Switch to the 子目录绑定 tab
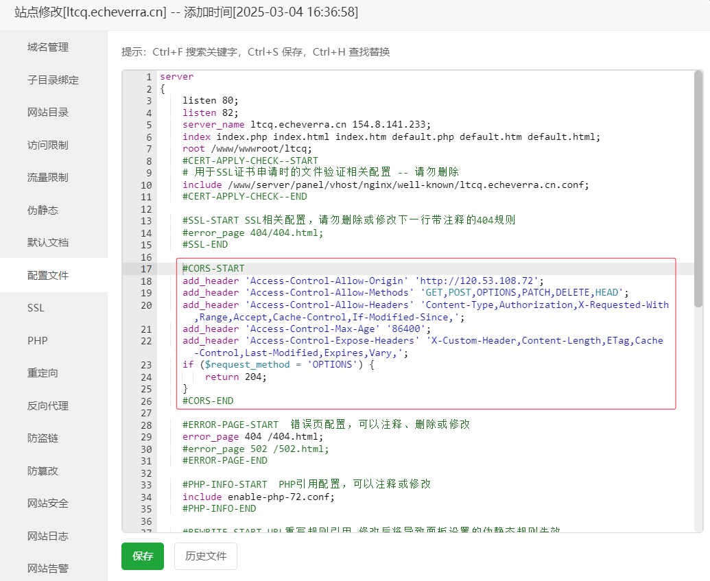 pos(53,80)
